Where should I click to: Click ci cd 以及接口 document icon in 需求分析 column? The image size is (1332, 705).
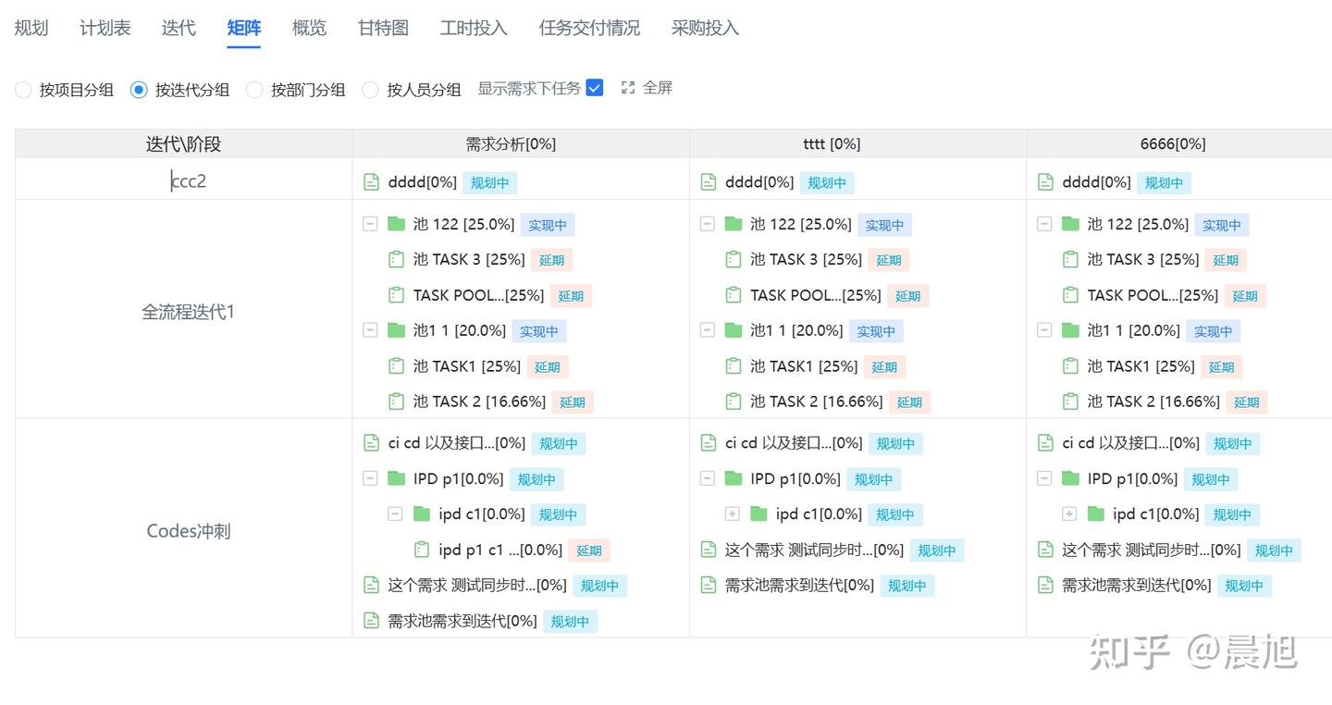pyautogui.click(x=371, y=443)
